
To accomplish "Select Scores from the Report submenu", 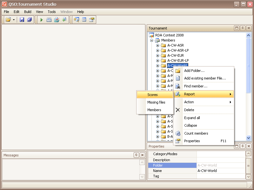I will 152,95.
